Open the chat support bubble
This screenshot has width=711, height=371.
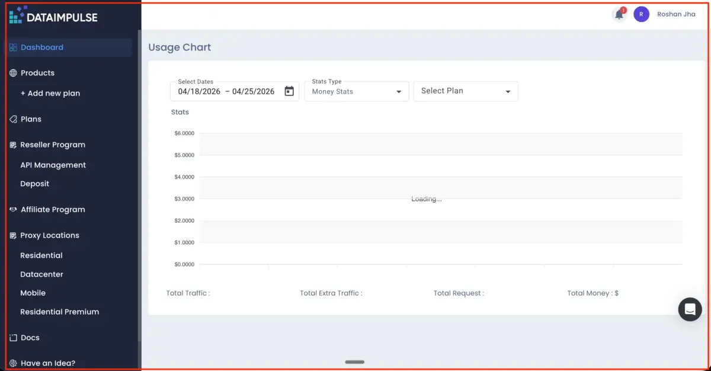tap(690, 309)
